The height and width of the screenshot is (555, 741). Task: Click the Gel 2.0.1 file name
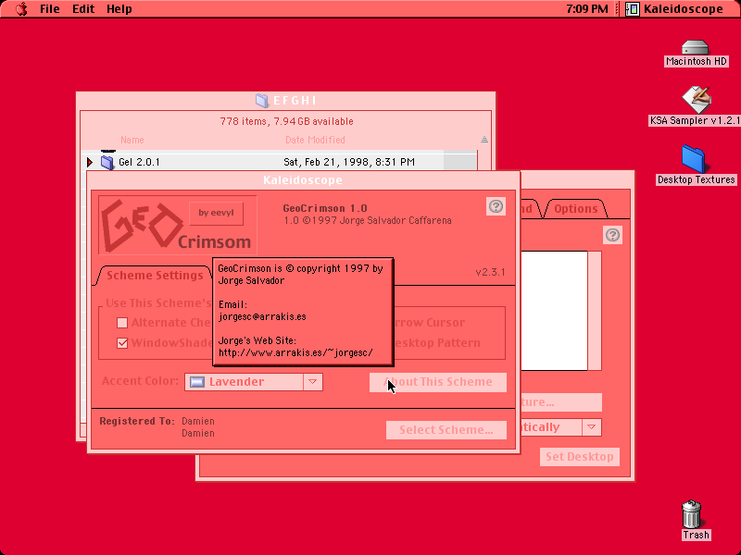point(139,162)
